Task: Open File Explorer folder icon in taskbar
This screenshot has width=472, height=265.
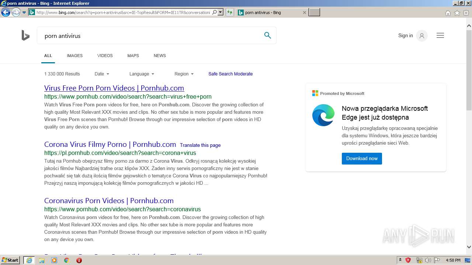Action: click(42, 260)
